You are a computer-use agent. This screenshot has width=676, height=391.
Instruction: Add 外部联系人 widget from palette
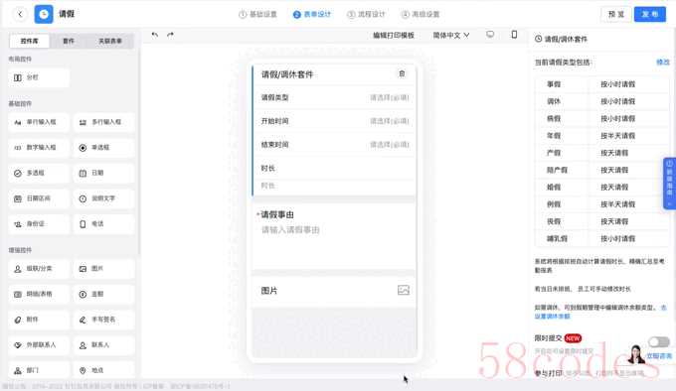click(39, 345)
